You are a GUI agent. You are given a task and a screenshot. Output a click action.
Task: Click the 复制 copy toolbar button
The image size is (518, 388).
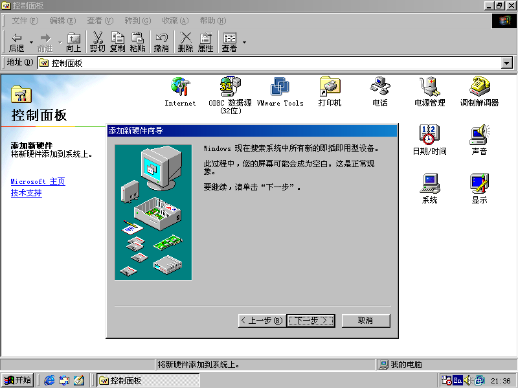pos(118,42)
